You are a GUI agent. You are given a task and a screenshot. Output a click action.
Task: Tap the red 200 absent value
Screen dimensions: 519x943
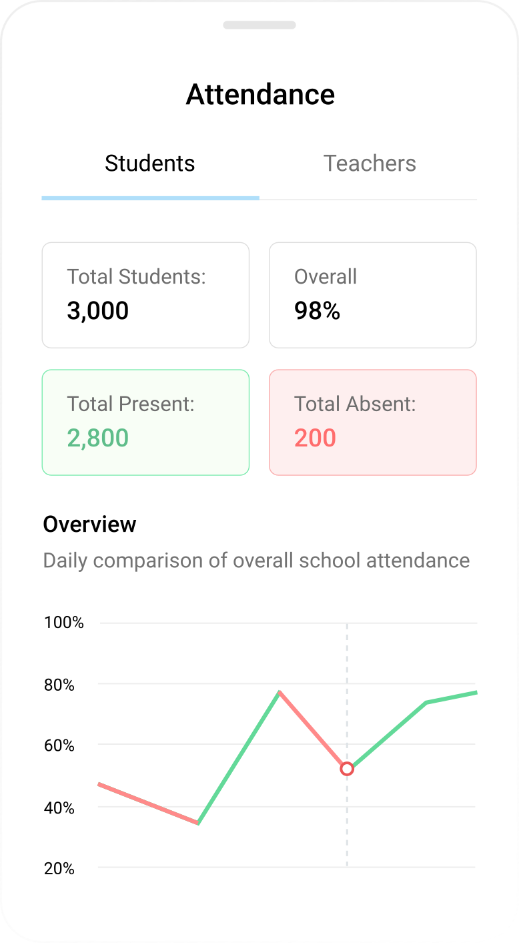click(x=315, y=438)
